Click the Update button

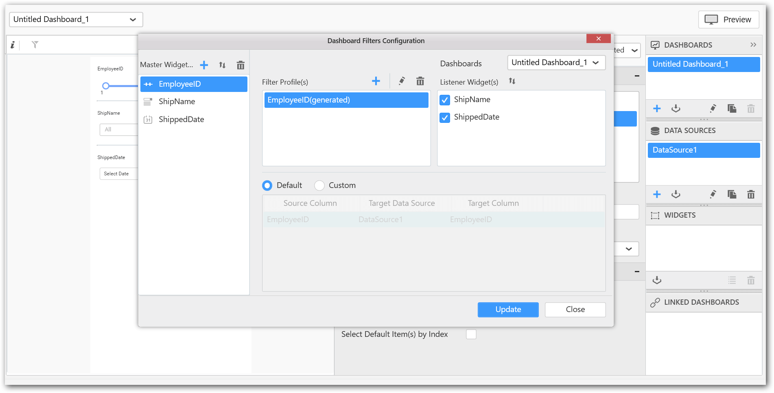(508, 310)
